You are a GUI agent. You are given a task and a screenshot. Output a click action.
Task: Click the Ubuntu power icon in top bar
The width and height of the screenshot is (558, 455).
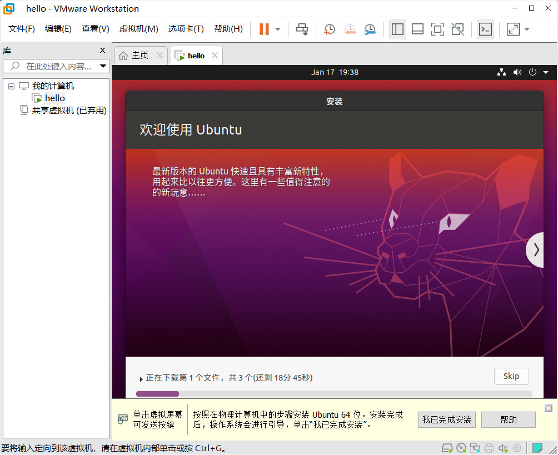click(532, 72)
